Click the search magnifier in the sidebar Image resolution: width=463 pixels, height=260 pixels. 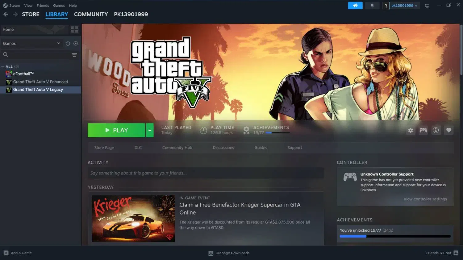point(5,54)
